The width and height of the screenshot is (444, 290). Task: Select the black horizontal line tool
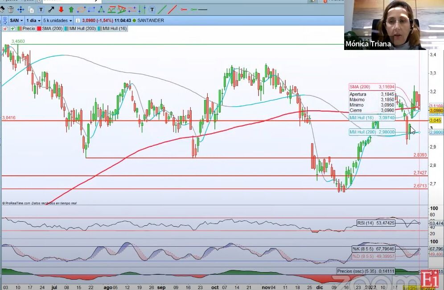(x=203, y=10)
